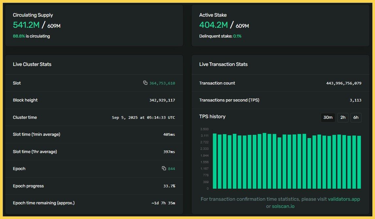Click the epoch progress 33.7% value
Viewport: 375px width, 219px height.
(x=169, y=186)
